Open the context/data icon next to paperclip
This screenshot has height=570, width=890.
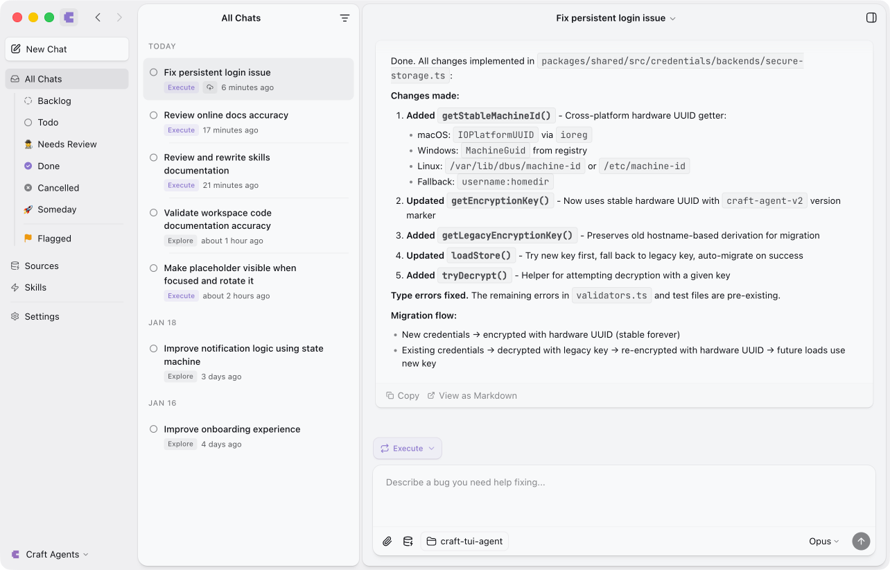[408, 541]
